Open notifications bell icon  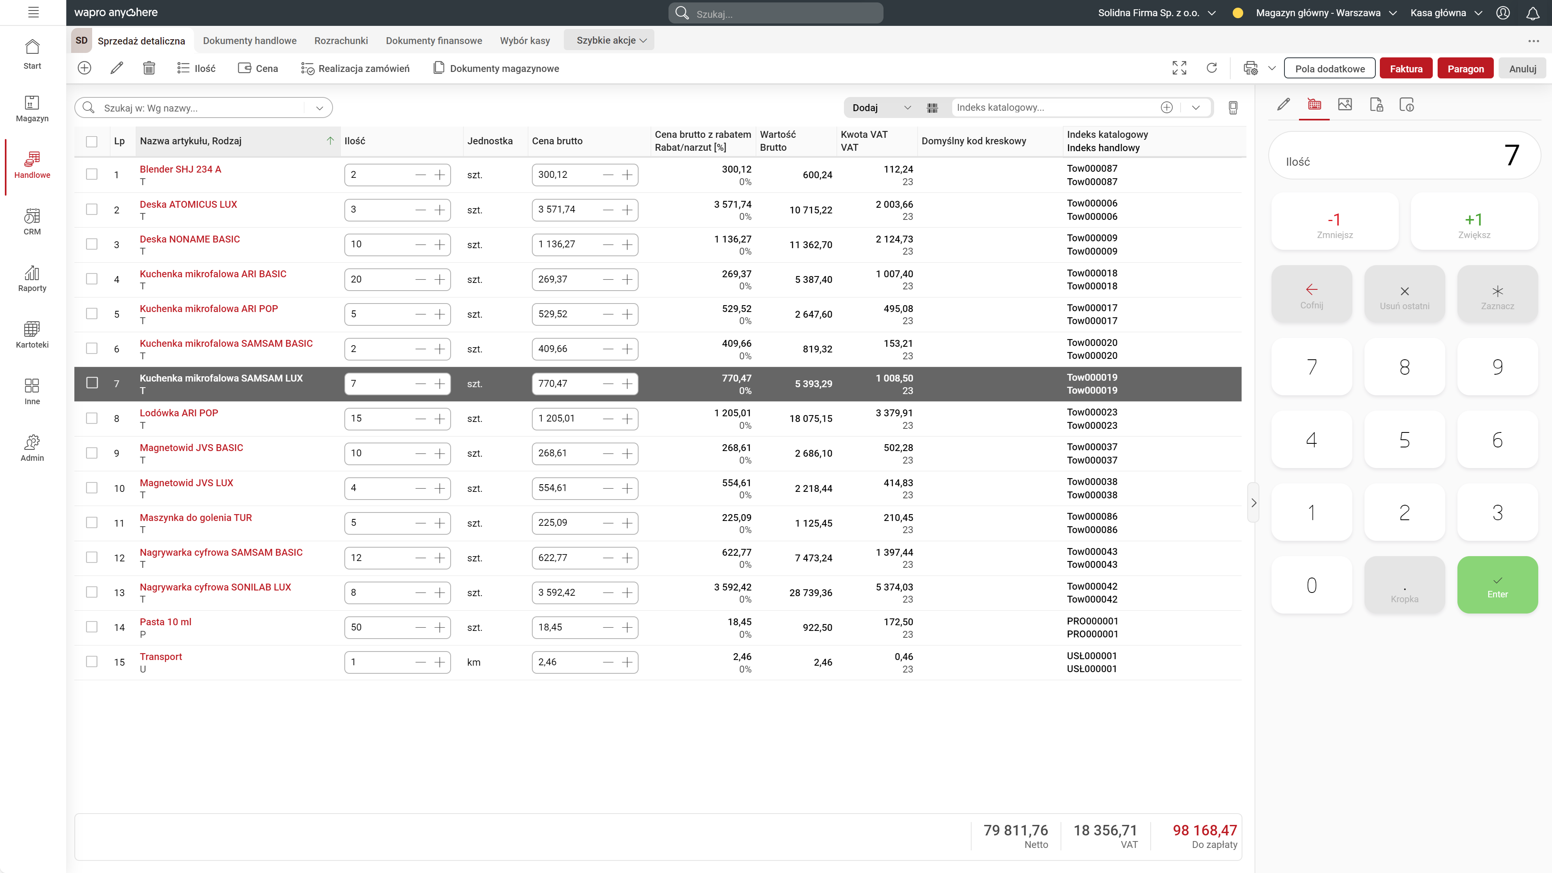coord(1533,13)
